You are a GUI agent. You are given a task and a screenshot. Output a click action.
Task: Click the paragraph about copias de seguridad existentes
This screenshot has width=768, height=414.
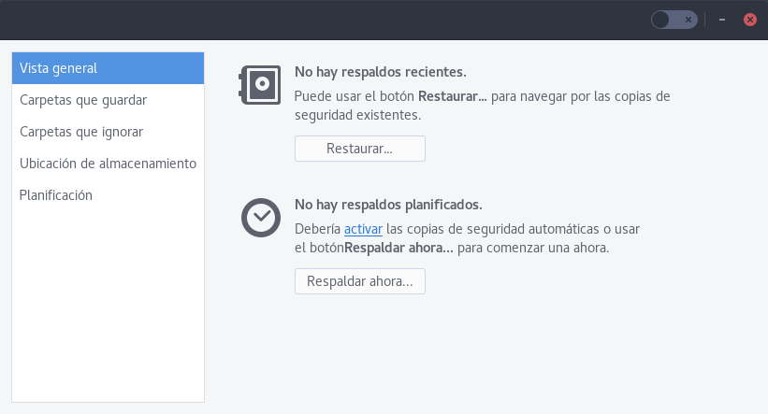482,106
